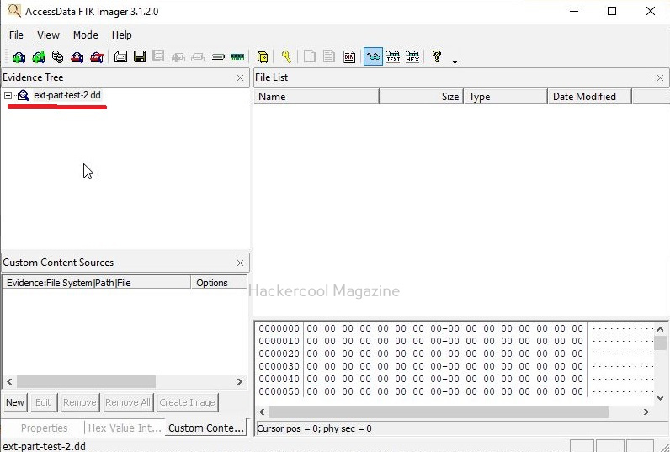Toggle the TEXT view mode button
The width and height of the screenshot is (670, 452).
(392, 57)
